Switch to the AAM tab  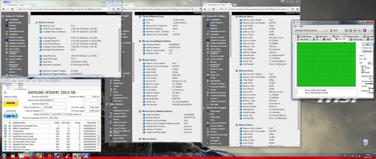[x=337, y=36]
